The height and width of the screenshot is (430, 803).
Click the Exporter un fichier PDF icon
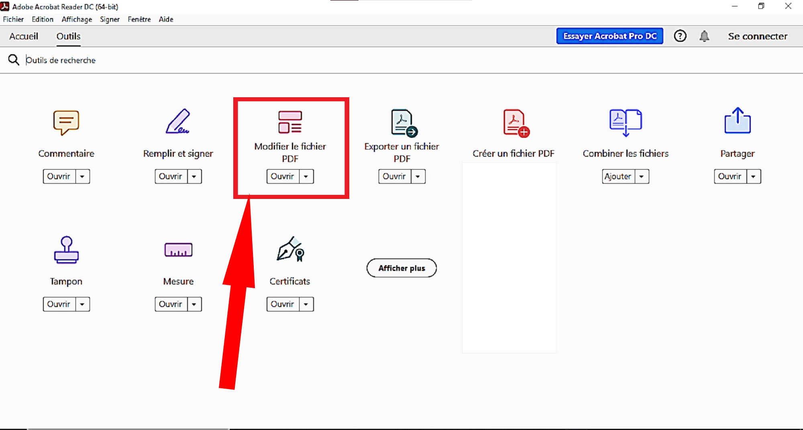(404, 123)
